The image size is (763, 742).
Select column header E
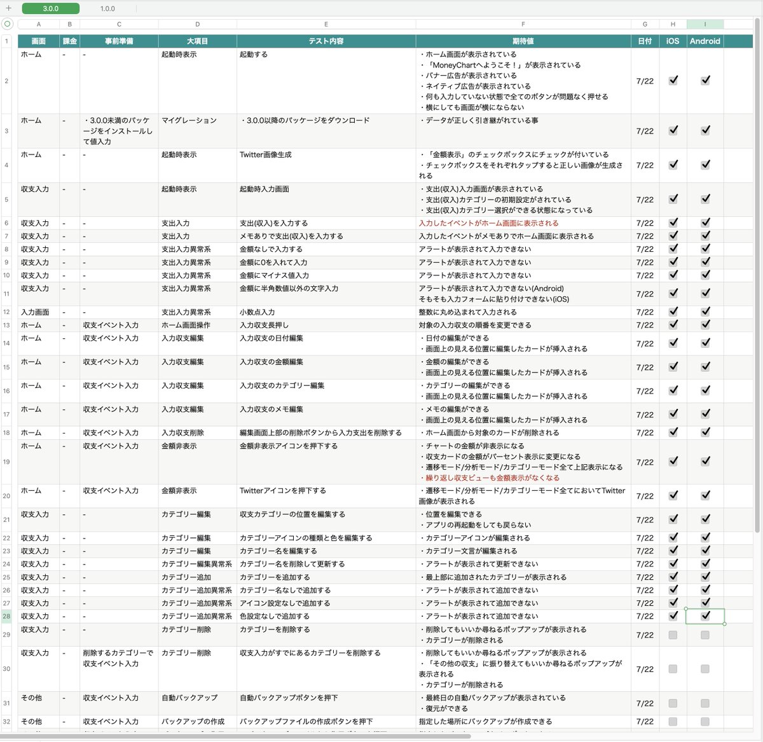pyautogui.click(x=326, y=24)
